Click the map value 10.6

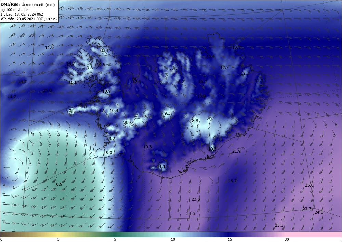pyautogui.click(x=73, y=83)
